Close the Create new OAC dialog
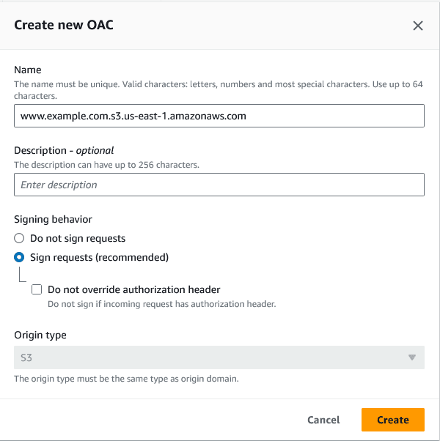 click(x=418, y=26)
